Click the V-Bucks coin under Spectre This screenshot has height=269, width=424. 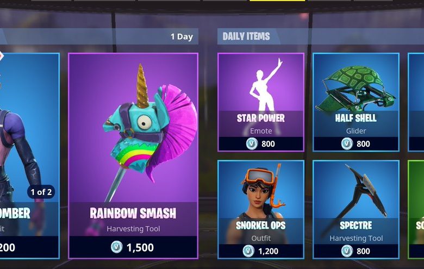click(x=347, y=251)
